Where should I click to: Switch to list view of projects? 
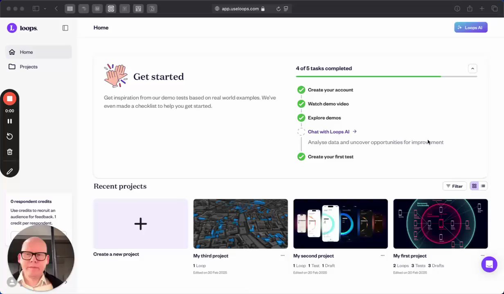(483, 186)
